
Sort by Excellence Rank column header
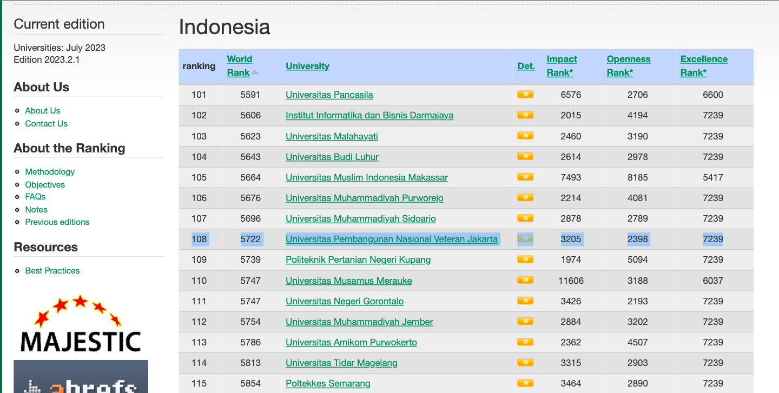point(703,65)
